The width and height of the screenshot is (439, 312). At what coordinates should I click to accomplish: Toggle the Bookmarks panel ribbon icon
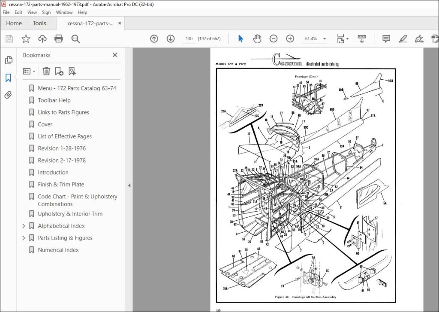click(9, 78)
